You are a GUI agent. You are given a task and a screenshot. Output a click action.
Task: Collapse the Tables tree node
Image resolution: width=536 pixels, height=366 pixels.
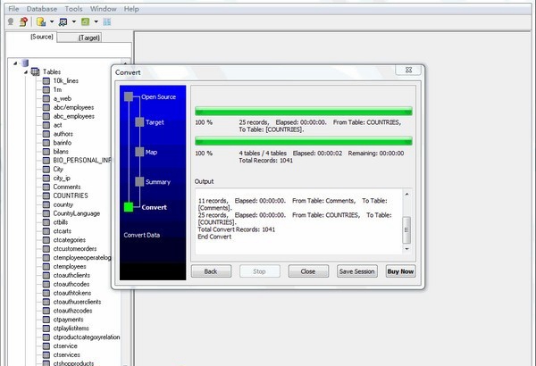click(26, 71)
